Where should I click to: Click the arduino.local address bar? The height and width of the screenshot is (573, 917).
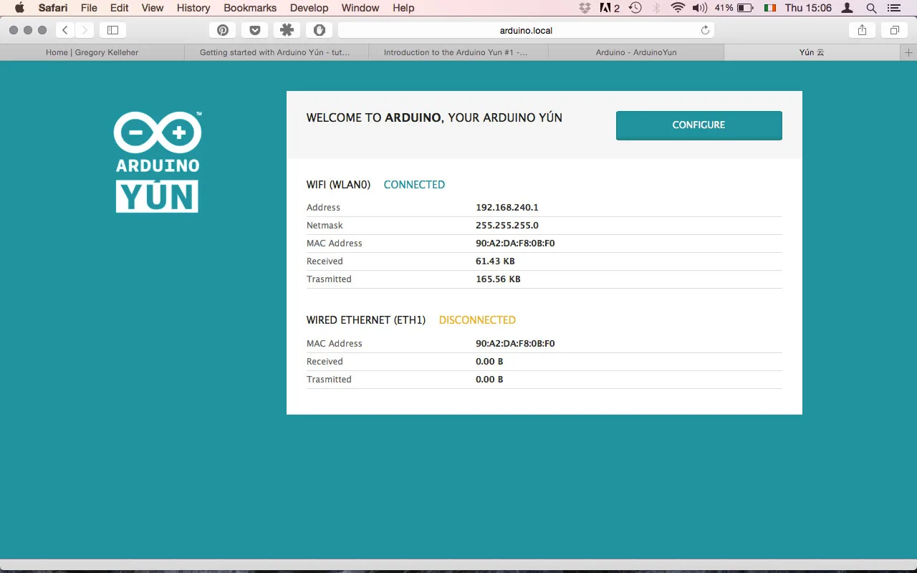click(x=526, y=30)
